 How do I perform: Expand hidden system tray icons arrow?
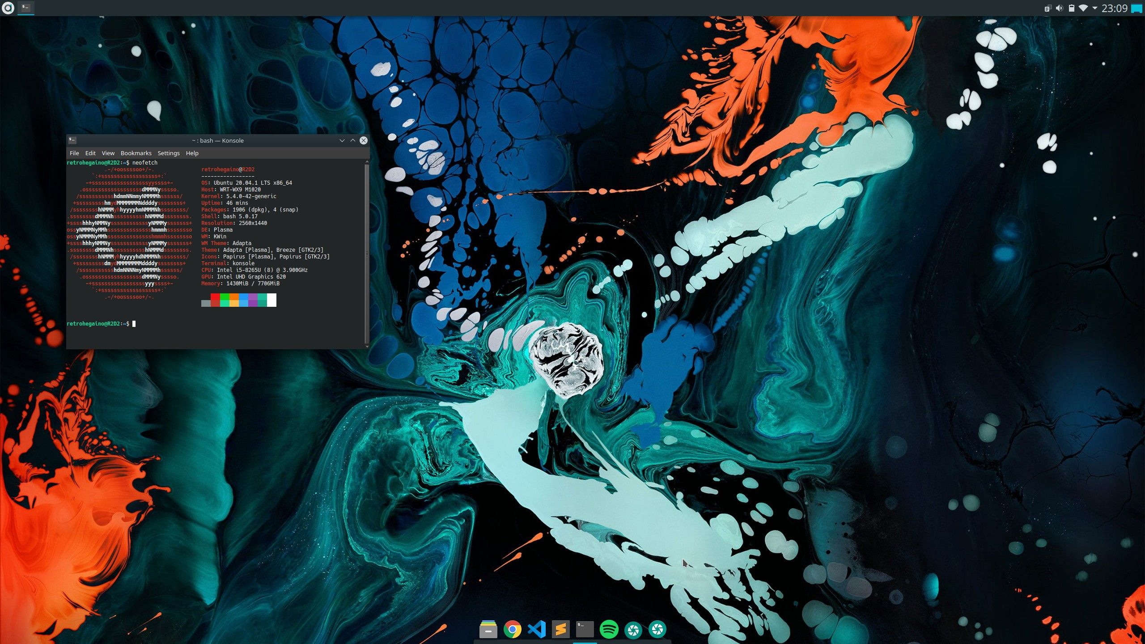tap(1094, 8)
